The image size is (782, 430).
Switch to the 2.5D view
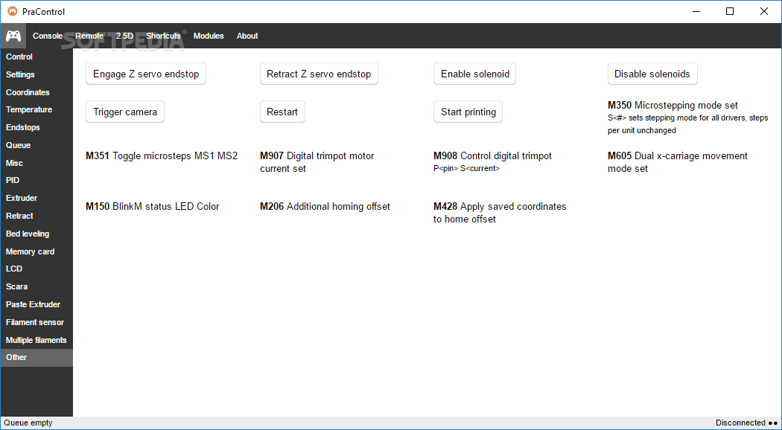(124, 36)
